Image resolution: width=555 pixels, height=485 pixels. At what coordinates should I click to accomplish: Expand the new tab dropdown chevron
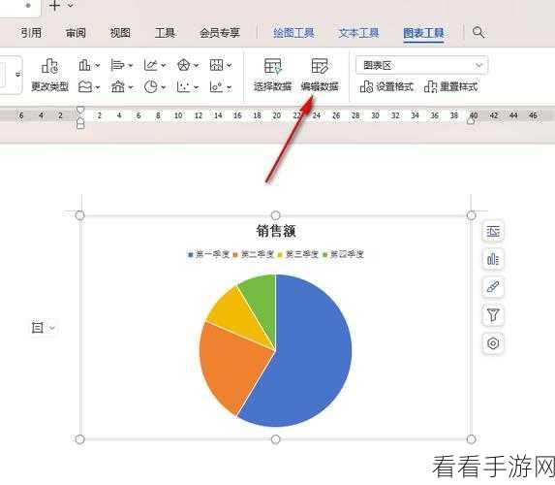coord(71,6)
